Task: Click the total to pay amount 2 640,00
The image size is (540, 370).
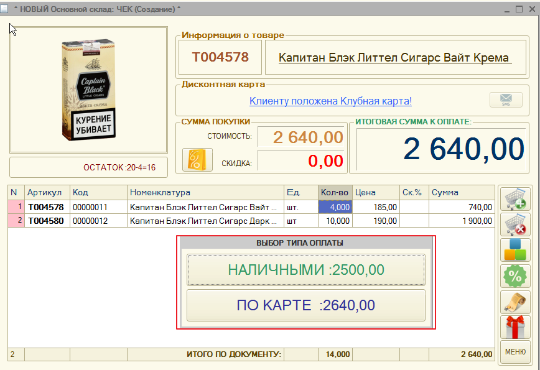Action: (441, 149)
